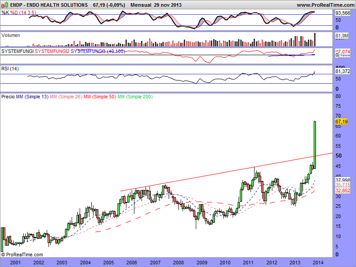356x267 pixels.
Task: Click the Mensual timeframe label
Action: [141, 5]
